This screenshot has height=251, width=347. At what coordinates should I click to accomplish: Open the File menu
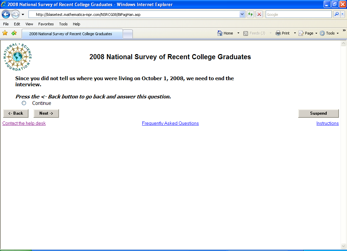[6, 24]
